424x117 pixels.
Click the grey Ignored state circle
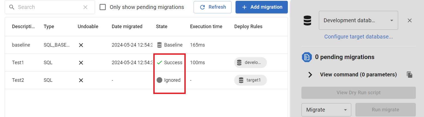pos(160,80)
